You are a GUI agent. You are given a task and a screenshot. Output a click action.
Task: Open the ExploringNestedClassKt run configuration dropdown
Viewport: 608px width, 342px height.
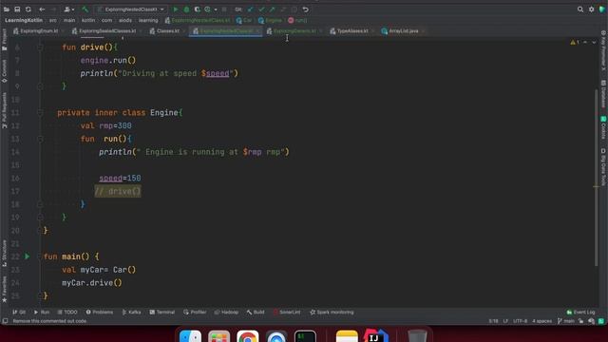(x=131, y=9)
